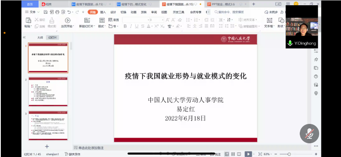Unmute the microphone in meeting overlay
Viewport: 341px width, 157px height.
click(309, 134)
